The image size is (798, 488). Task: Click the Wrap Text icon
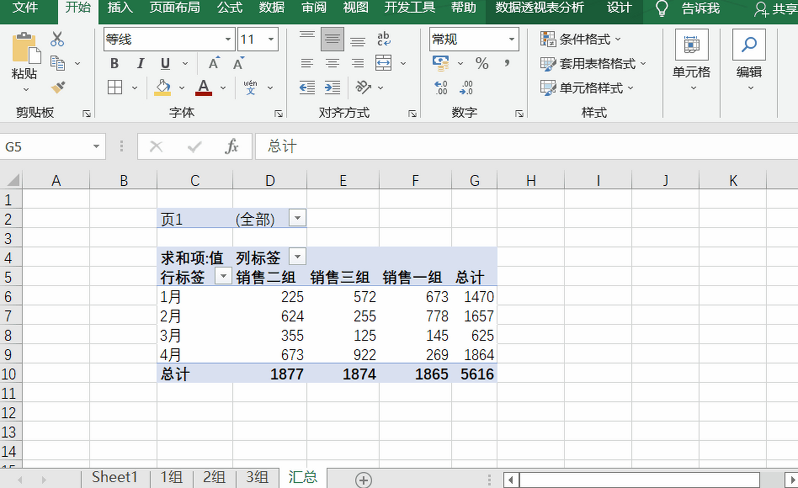pos(384,39)
